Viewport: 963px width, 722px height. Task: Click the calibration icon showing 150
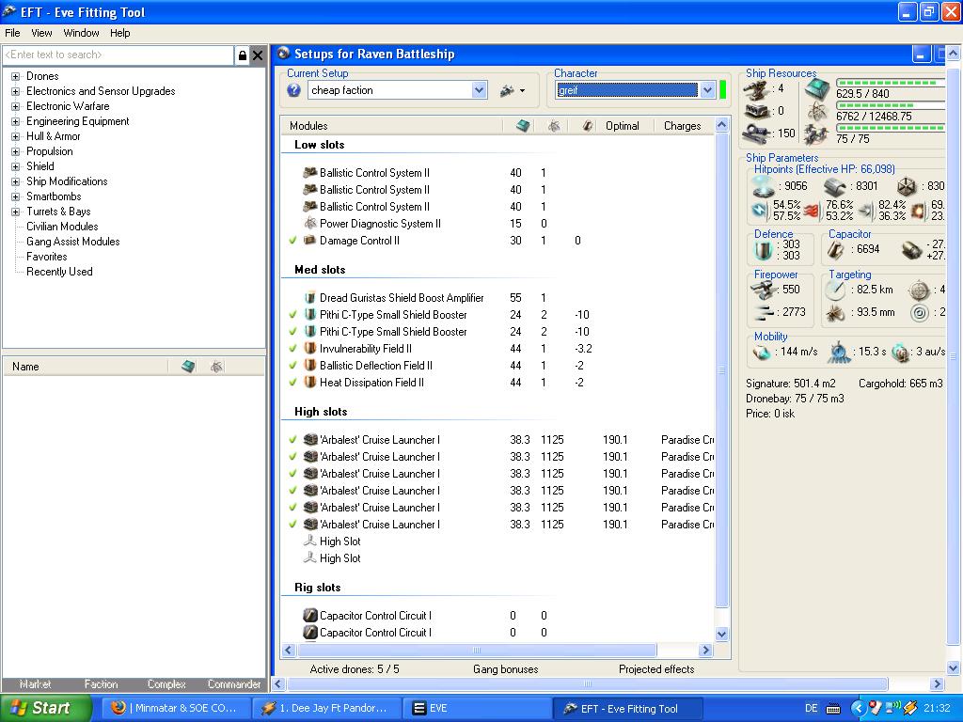(x=756, y=133)
